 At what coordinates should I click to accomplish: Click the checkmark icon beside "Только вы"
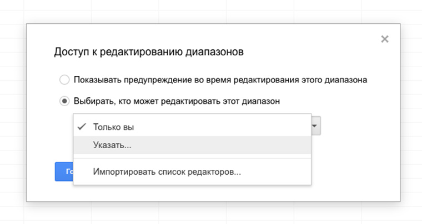[x=82, y=127]
